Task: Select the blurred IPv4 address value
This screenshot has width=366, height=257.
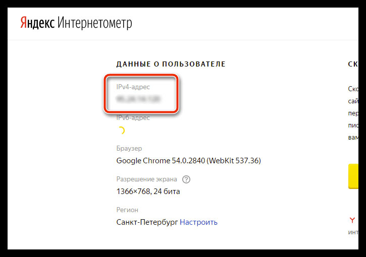Action: (x=138, y=99)
